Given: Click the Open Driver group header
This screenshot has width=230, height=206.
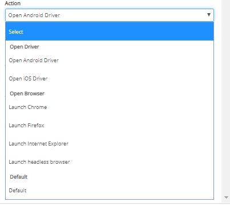Looking at the screenshot, I should (x=25, y=47).
